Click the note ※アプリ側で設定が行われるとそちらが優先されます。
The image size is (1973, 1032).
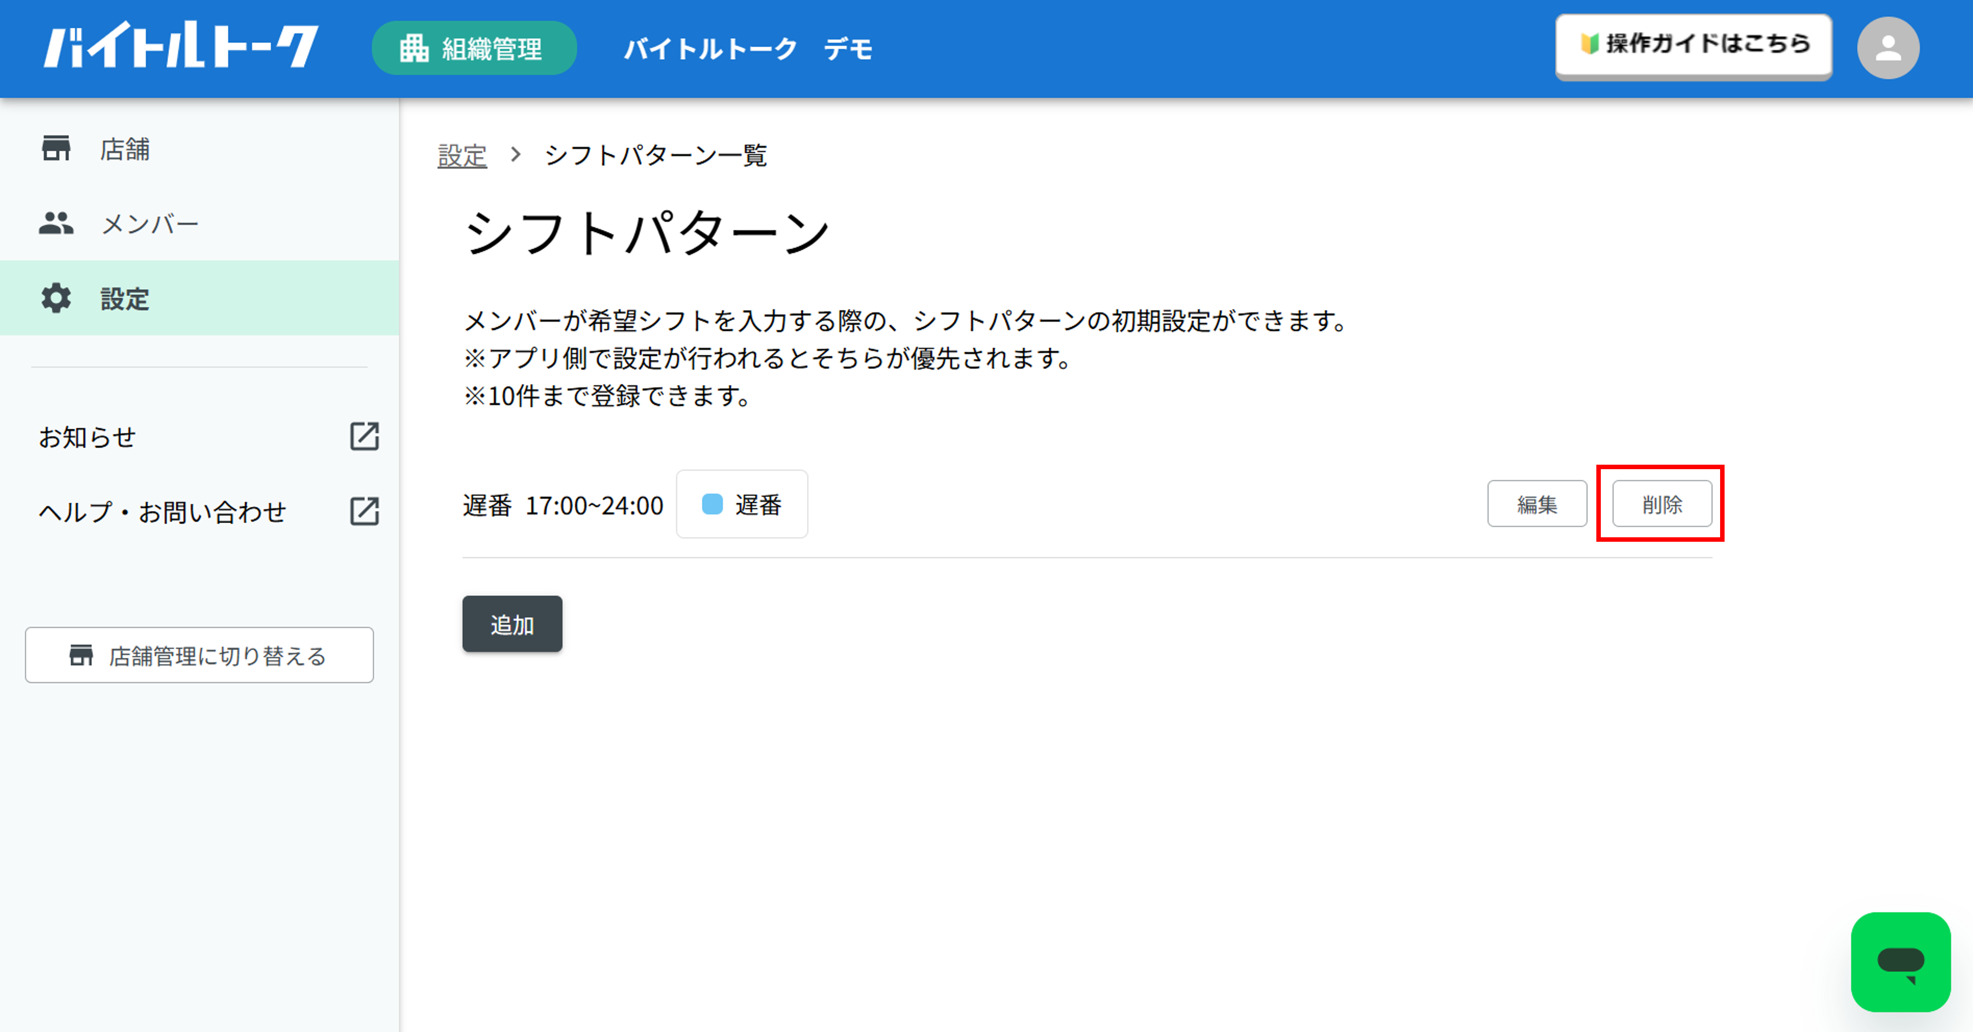(767, 358)
